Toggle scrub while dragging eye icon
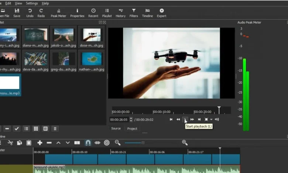 click(97, 142)
